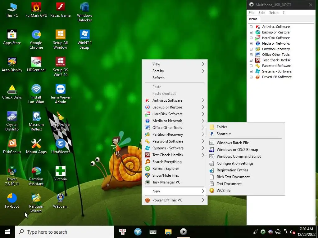Click the taskbar search box

click(x=65, y=232)
